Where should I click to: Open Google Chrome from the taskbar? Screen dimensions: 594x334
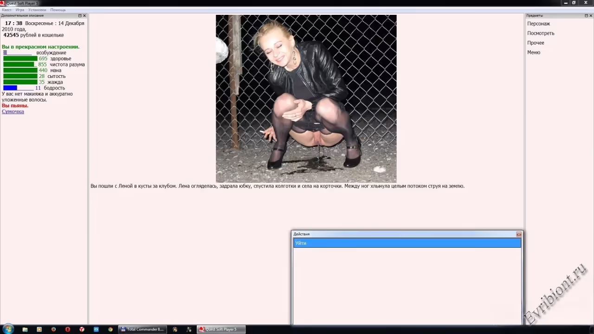(110, 329)
